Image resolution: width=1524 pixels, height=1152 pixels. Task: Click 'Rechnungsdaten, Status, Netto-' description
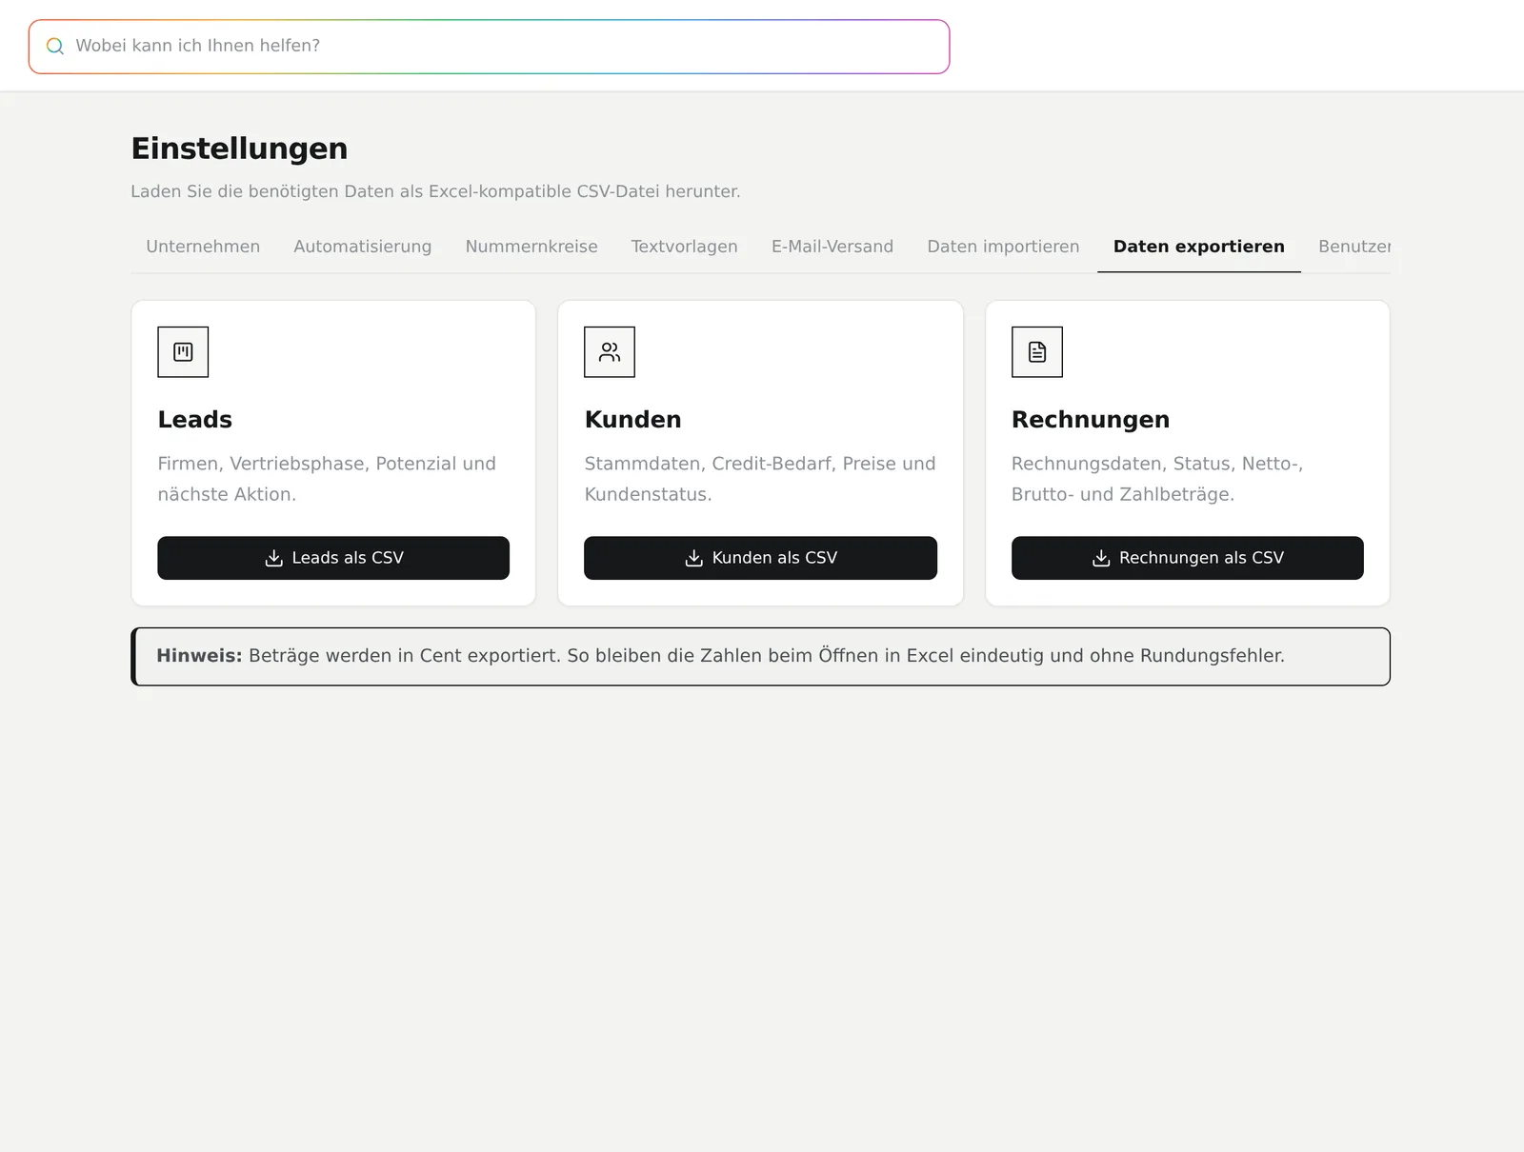tap(1157, 479)
